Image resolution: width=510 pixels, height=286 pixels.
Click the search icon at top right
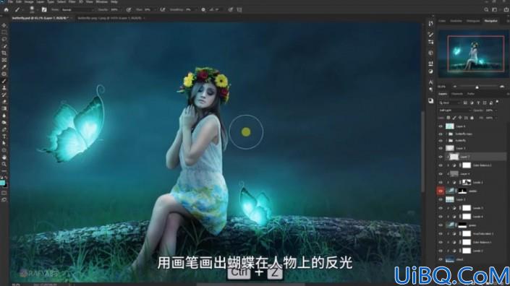pos(486,9)
